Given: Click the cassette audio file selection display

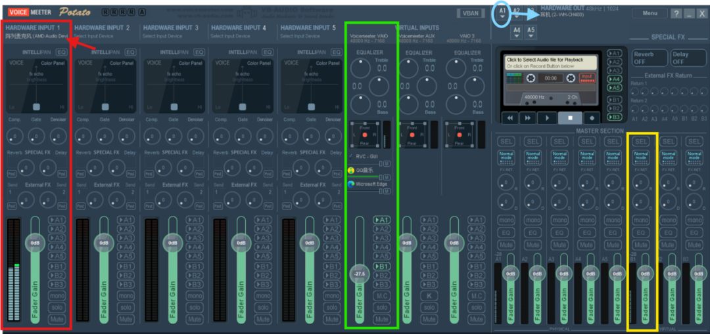Looking at the screenshot, I should pos(550,63).
